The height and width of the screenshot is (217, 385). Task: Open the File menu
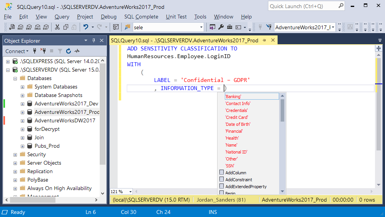8,17
